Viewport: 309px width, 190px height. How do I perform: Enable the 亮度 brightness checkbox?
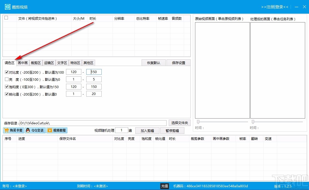click(7, 79)
